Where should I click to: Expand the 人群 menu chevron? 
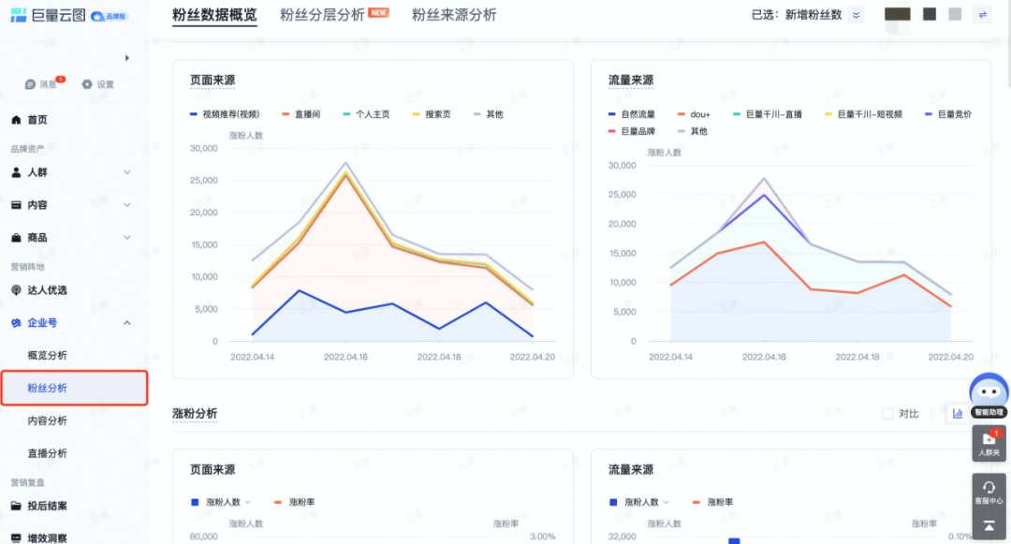(x=127, y=172)
